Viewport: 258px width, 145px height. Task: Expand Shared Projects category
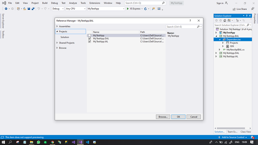coord(57,43)
